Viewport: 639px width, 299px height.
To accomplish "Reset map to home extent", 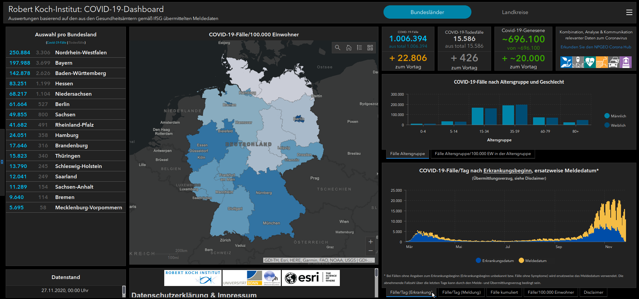I will tap(348, 48).
